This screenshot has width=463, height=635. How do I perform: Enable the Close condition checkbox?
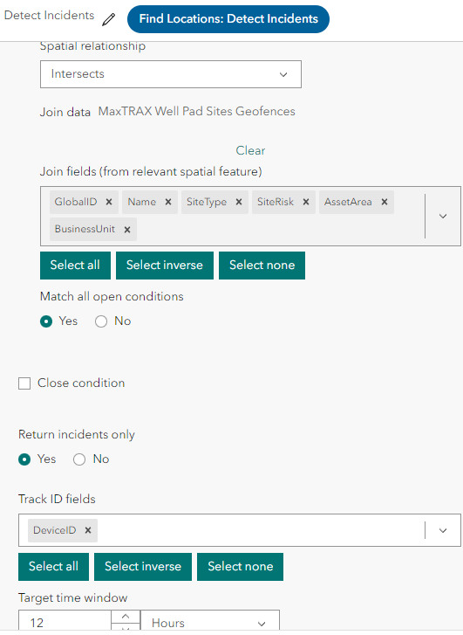[24, 383]
